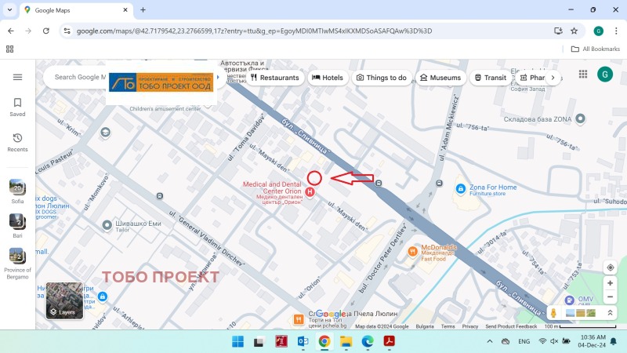Bookmark this page with the star icon
The height and width of the screenshot is (353, 627).
574,31
